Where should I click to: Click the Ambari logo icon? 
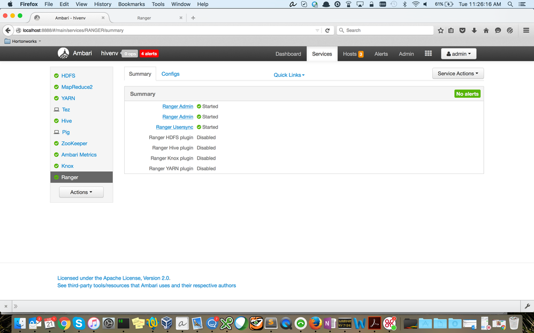(x=63, y=53)
